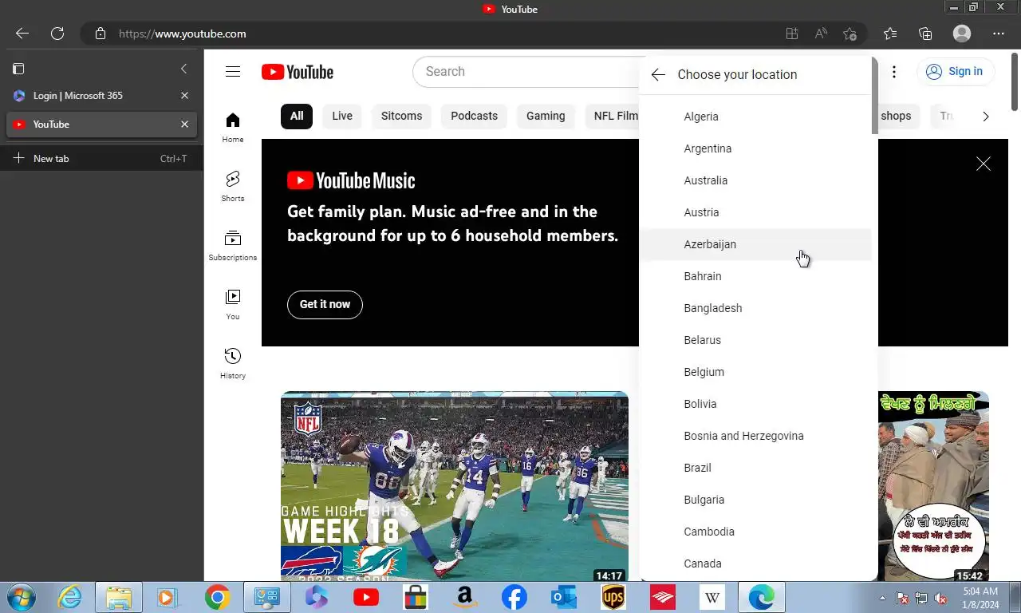
Task: Open Subscriptions in the sidebar
Action: pos(233,245)
